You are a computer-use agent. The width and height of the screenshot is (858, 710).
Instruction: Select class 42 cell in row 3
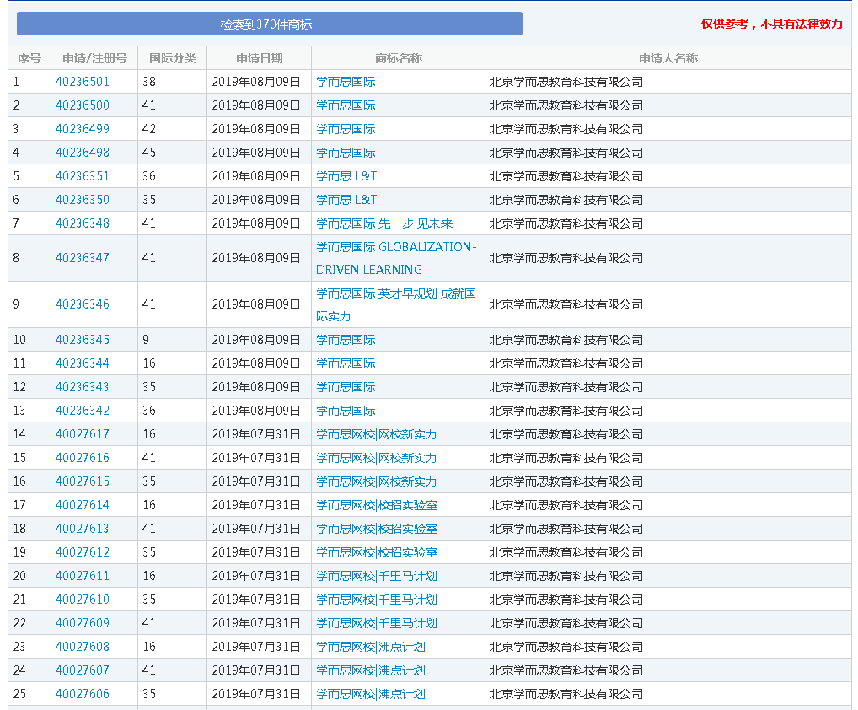point(173,129)
